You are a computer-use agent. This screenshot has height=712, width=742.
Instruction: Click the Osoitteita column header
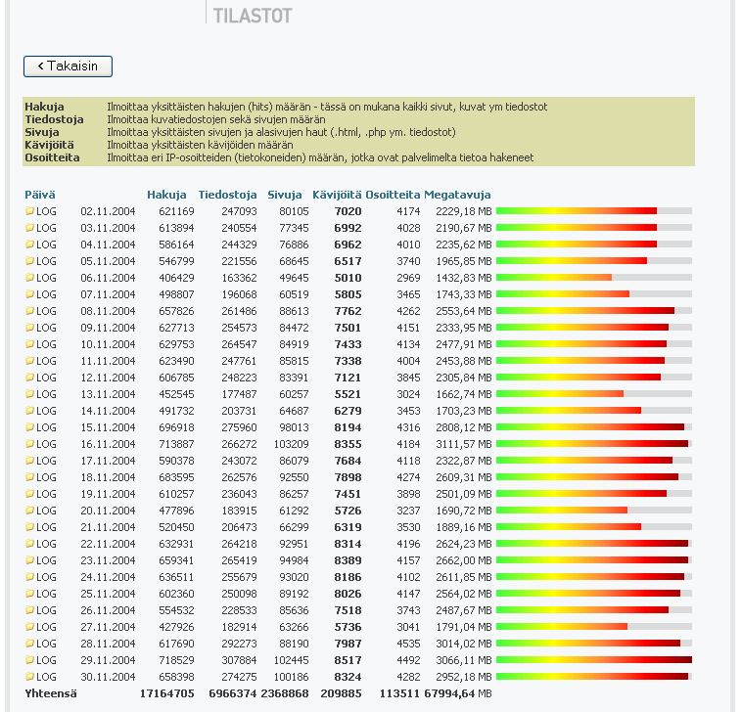tap(393, 195)
